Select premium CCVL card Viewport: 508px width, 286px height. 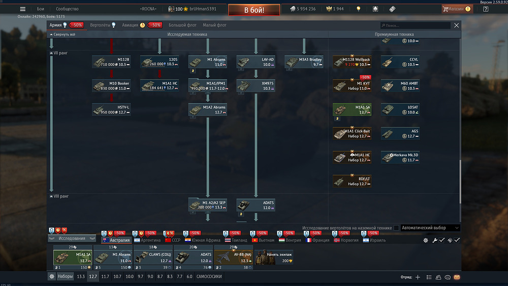coord(400,62)
